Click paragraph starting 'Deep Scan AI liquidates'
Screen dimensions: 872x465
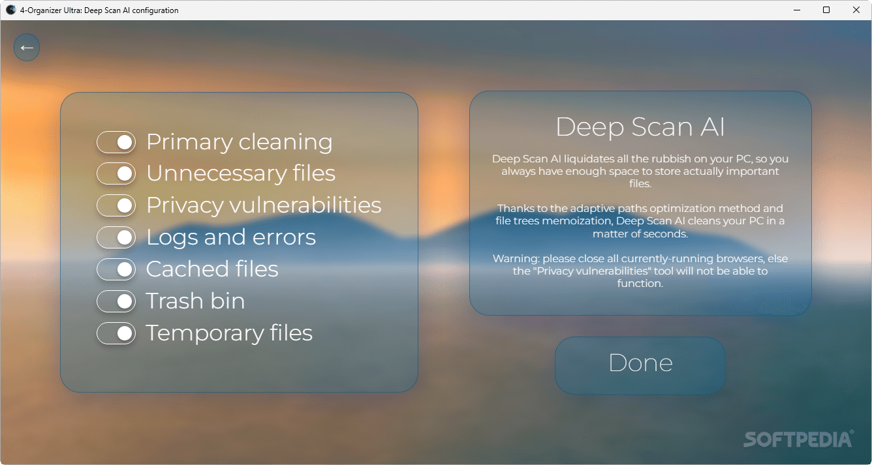click(640, 171)
